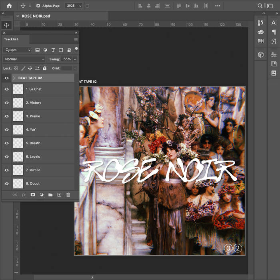Click the '3. Prairie' layer thumbnail
This screenshot has width=280, height=280.
point(18,116)
